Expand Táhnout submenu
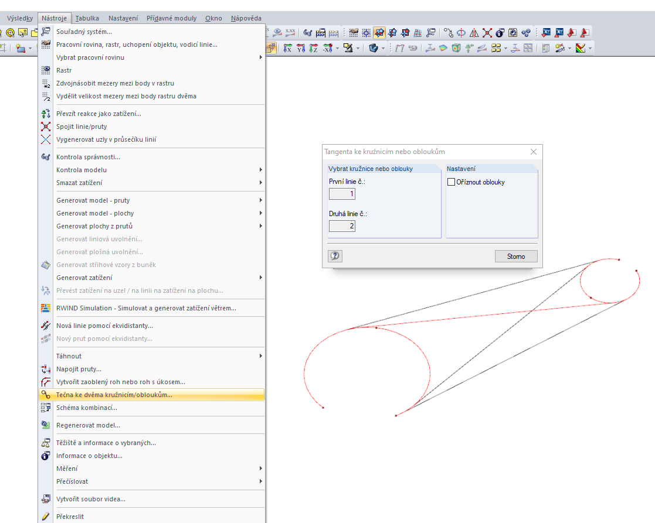Image resolution: width=655 pixels, height=523 pixels. tap(152, 356)
